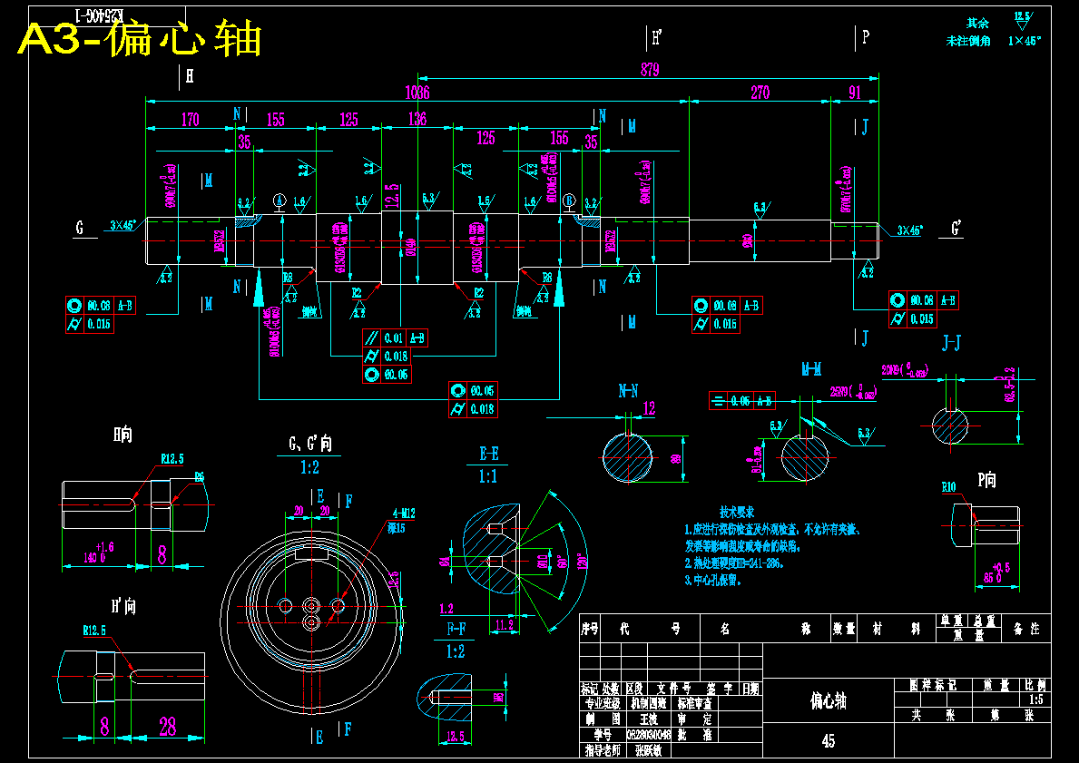This screenshot has width=1079, height=763.
Task: Select the E-E section label
Action: pyautogui.click(x=488, y=455)
